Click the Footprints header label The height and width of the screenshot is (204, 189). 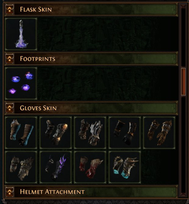pyautogui.click(x=38, y=59)
